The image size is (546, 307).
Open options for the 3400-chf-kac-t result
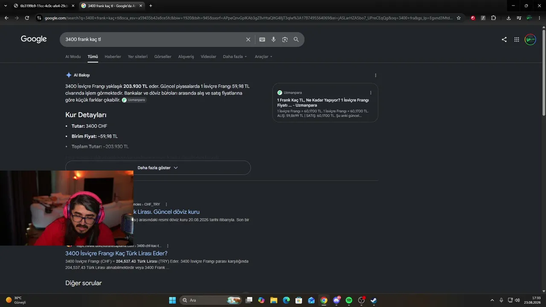[168, 246]
